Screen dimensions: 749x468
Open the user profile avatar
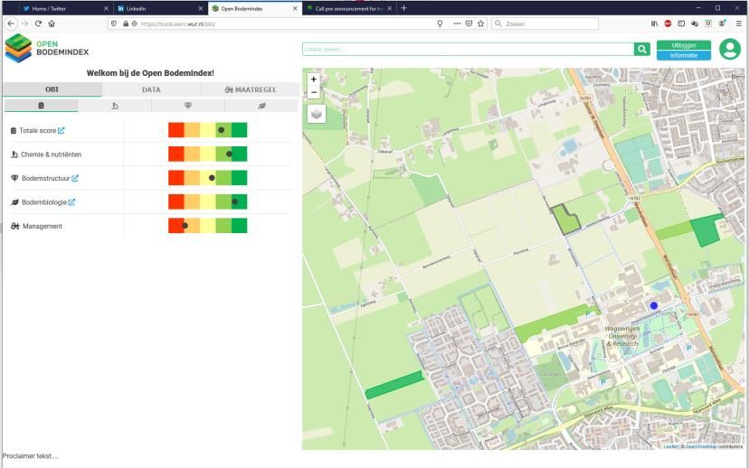(x=730, y=49)
